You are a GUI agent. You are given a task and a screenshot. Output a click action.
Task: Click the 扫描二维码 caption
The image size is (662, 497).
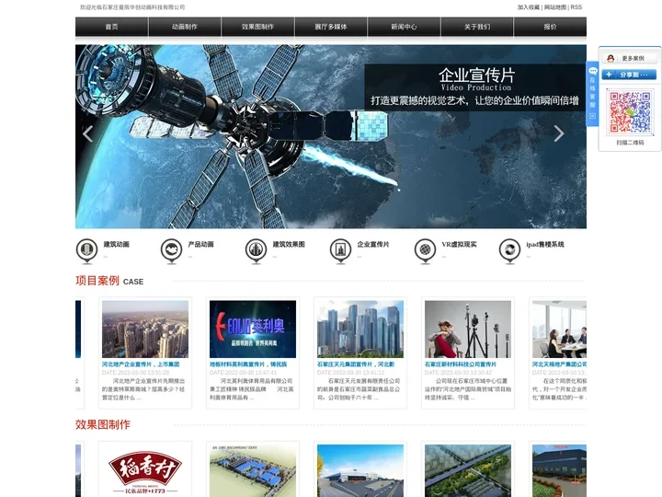coord(630,143)
